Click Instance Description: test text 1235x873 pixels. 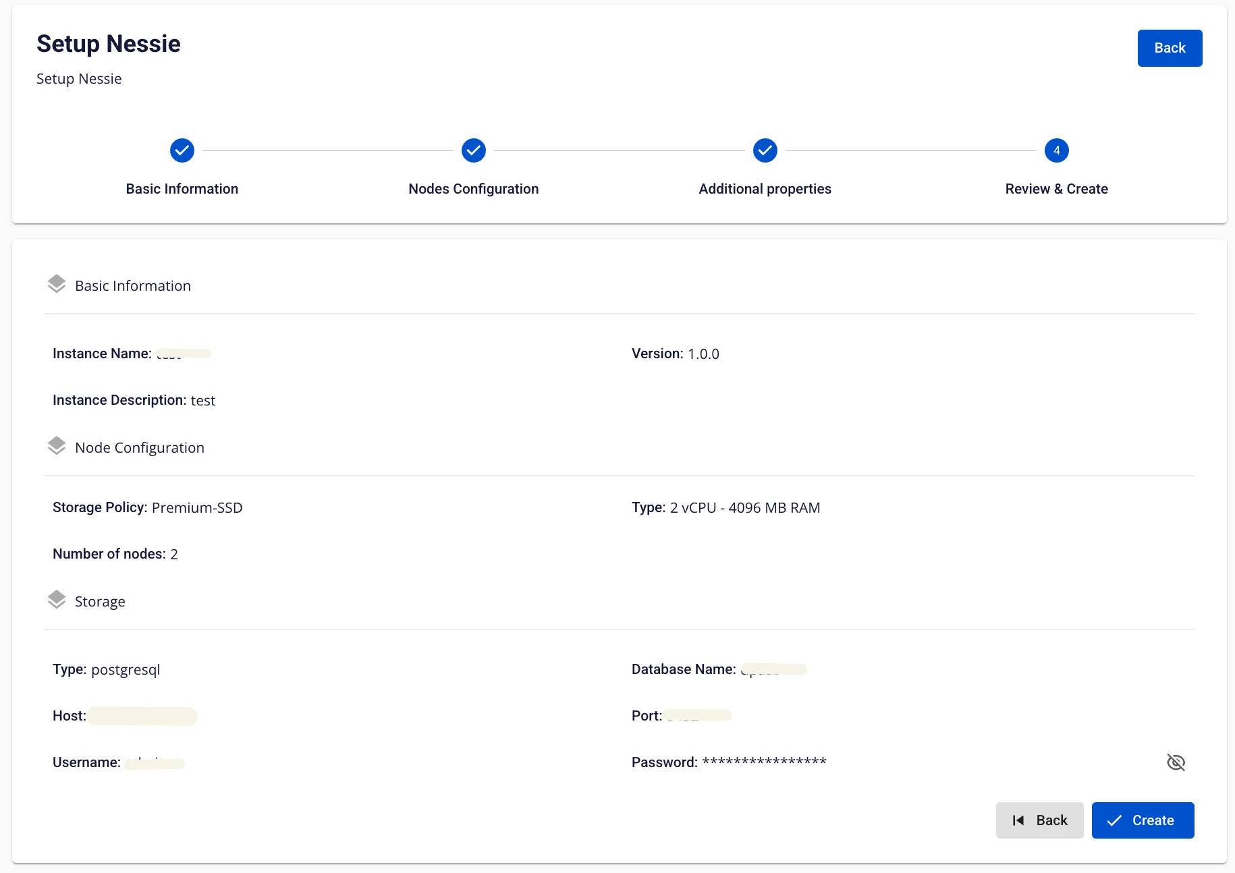[134, 400]
